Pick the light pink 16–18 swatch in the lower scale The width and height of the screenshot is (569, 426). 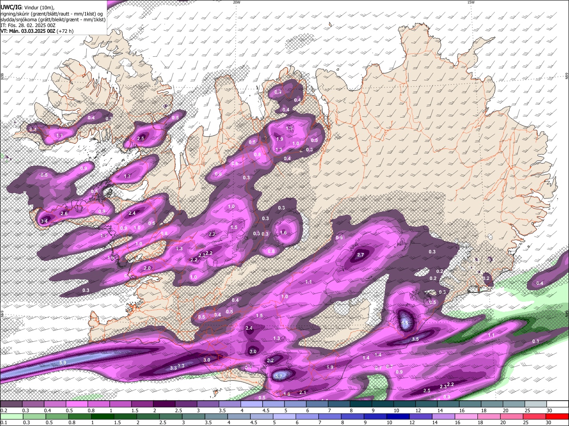coord(465,416)
